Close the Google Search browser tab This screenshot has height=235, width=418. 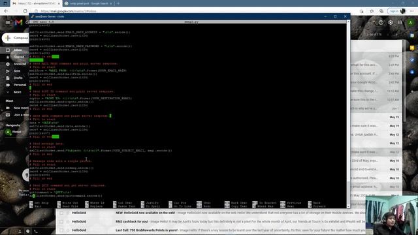click(110, 3)
